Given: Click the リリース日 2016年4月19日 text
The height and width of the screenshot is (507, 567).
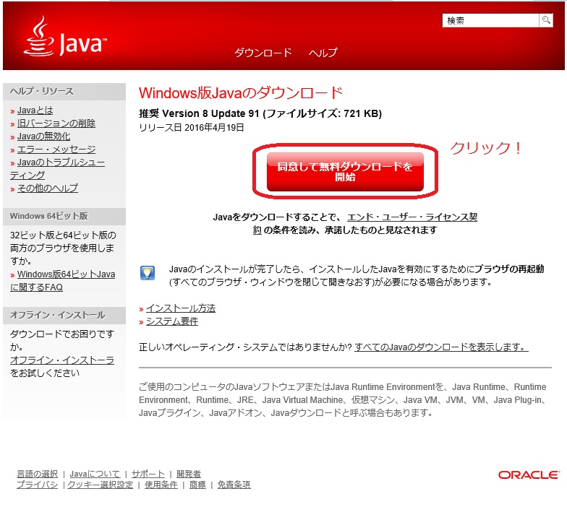Looking at the screenshot, I should click(x=192, y=127).
